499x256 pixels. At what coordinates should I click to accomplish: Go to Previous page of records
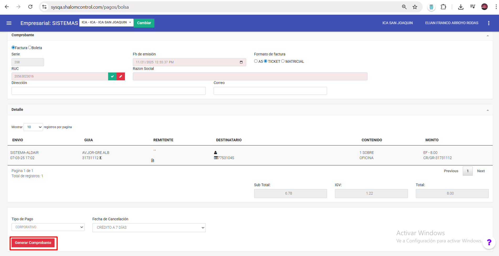pyautogui.click(x=451, y=171)
